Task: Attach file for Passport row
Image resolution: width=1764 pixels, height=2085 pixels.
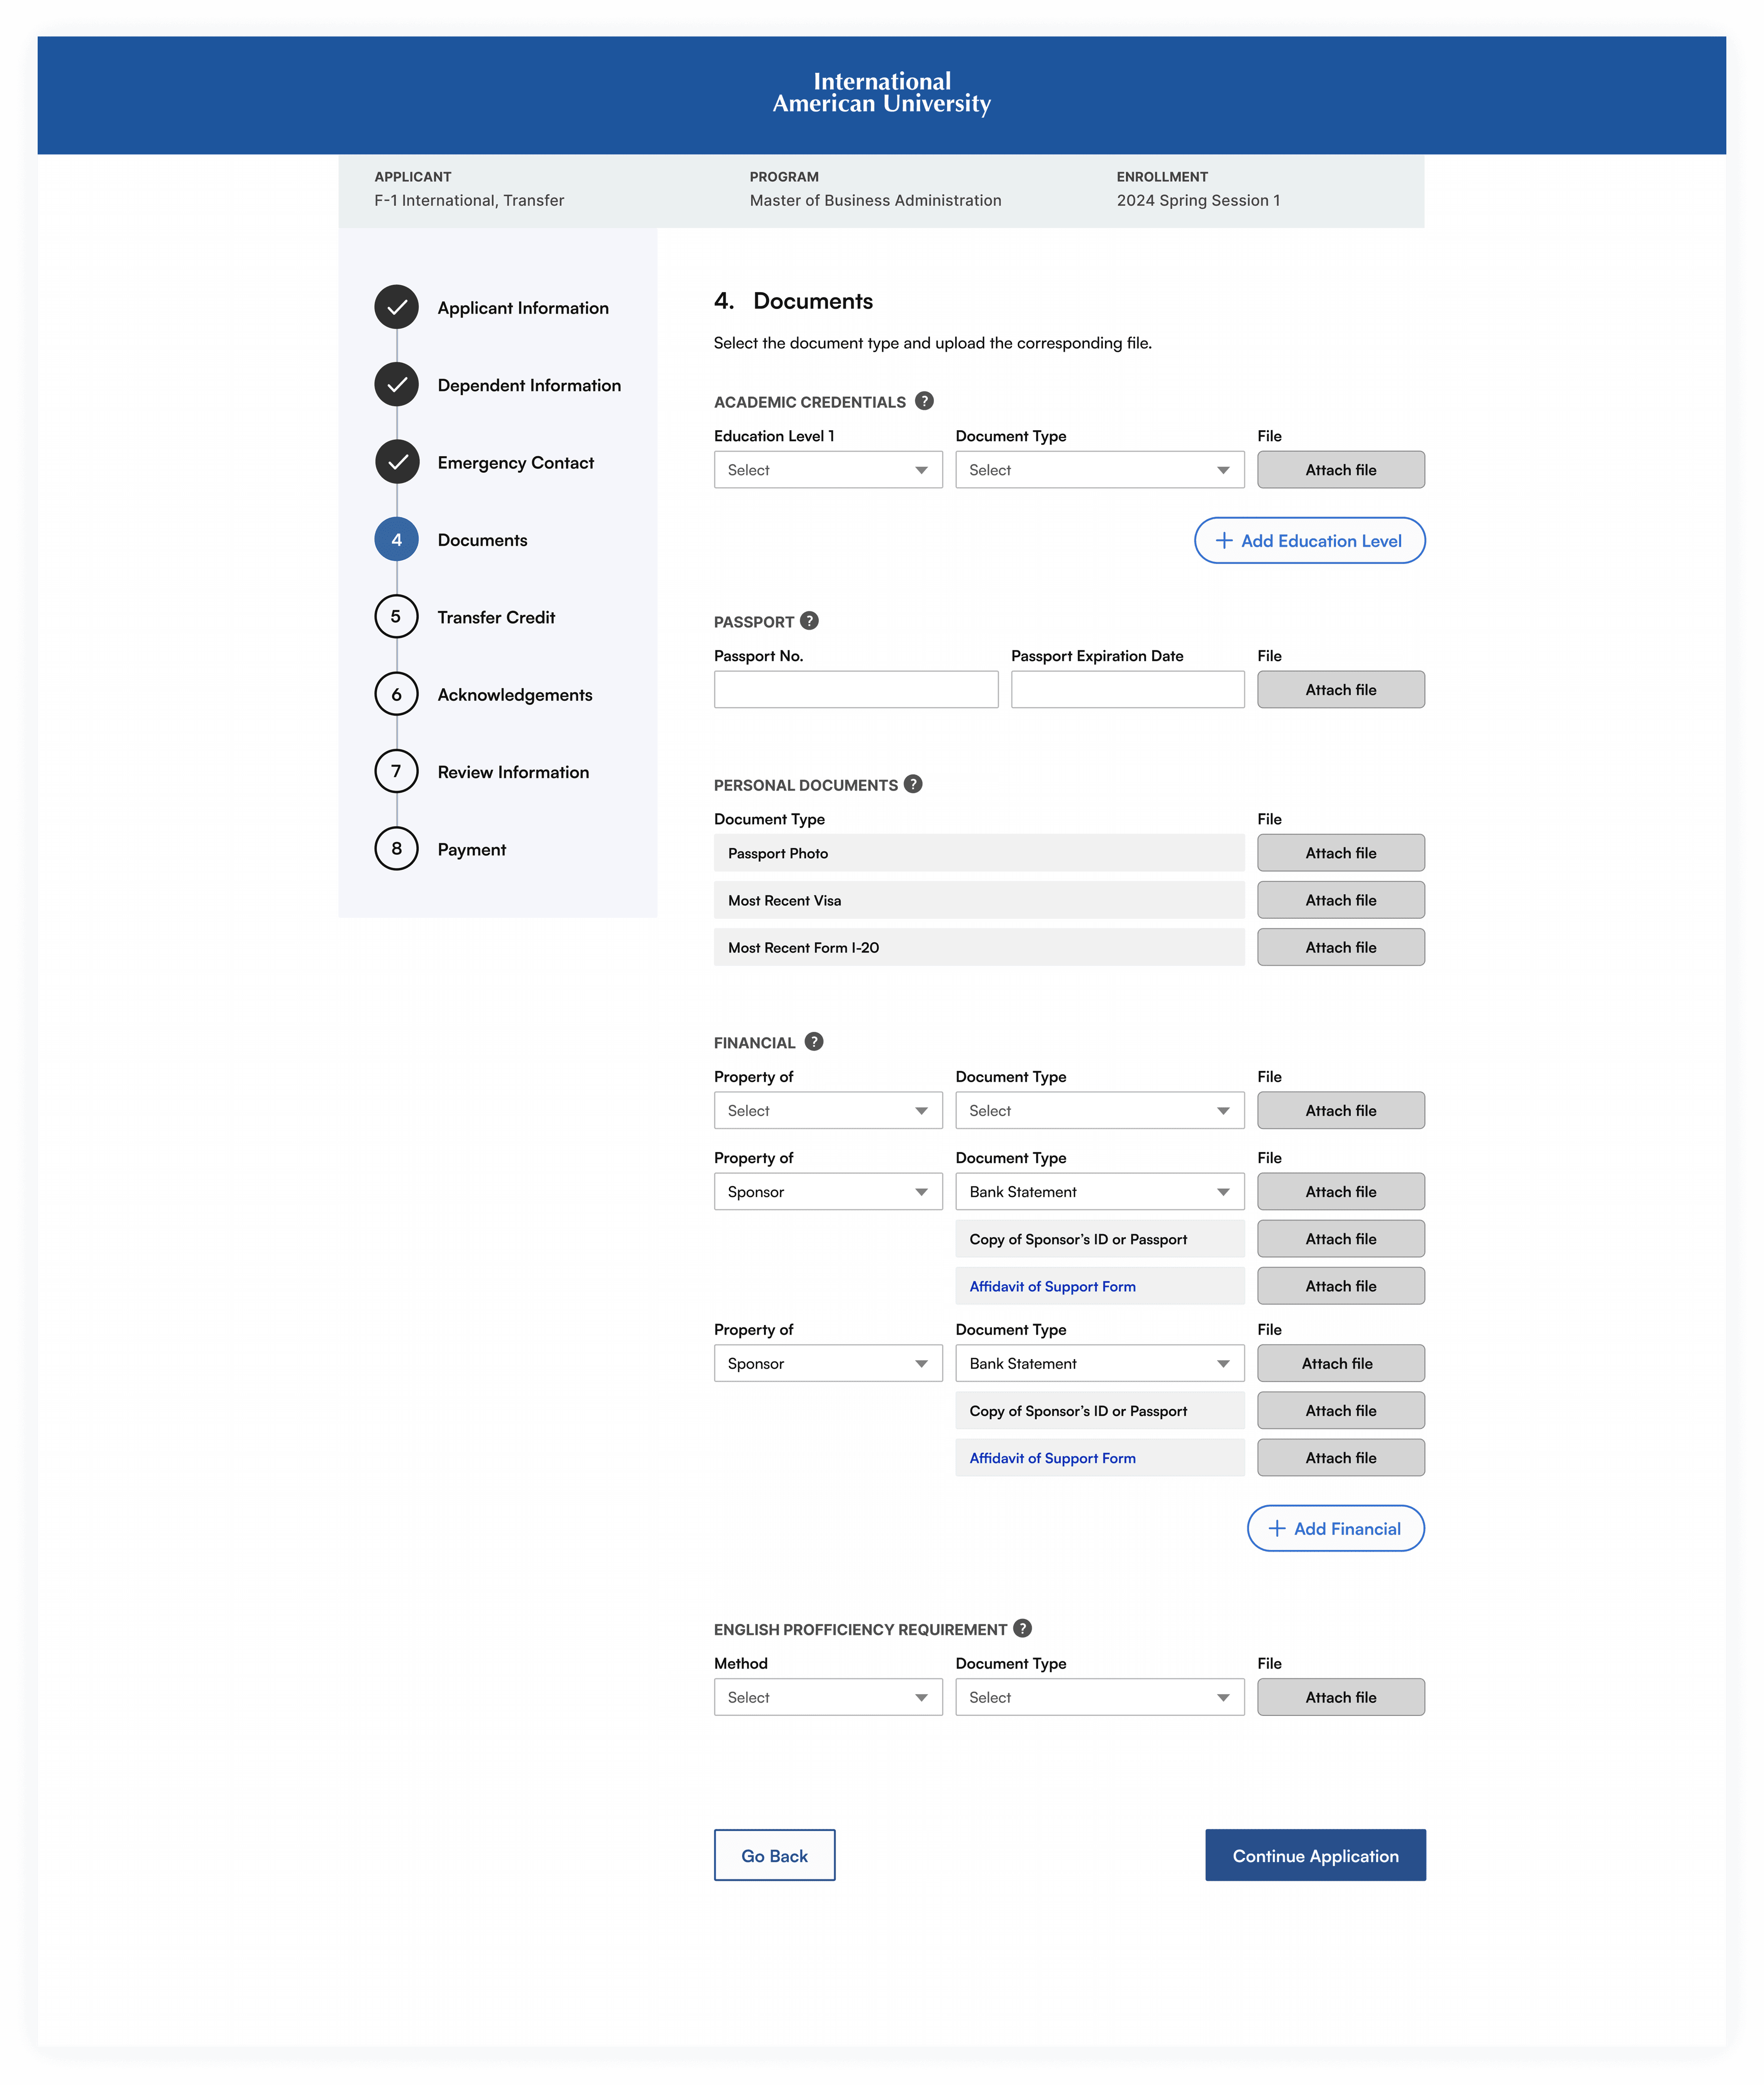Action: tap(1341, 689)
